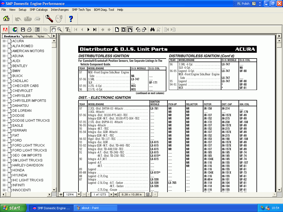283x212 pixels.
Task: Open the View menu
Action: (12, 10)
